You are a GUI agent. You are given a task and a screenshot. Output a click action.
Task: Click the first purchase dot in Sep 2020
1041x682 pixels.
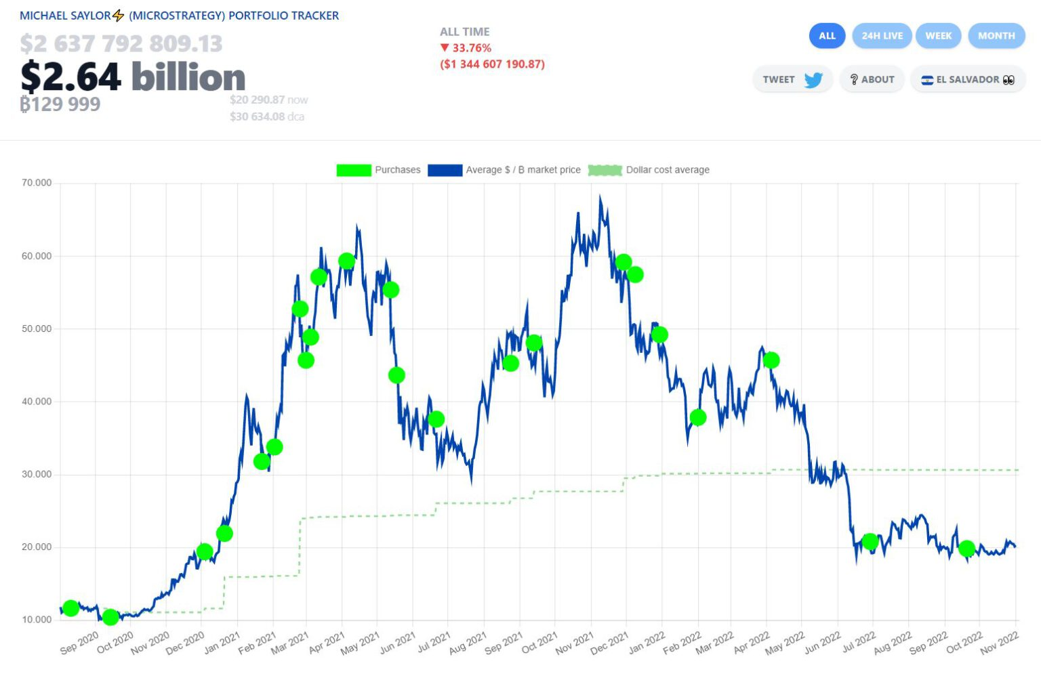(70, 608)
